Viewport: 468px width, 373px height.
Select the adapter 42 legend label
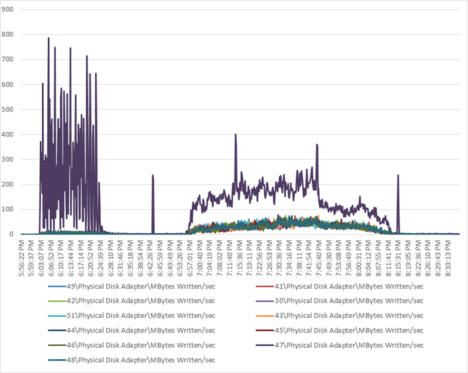pyautogui.click(x=141, y=301)
